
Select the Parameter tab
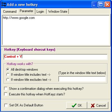tap(26, 11)
